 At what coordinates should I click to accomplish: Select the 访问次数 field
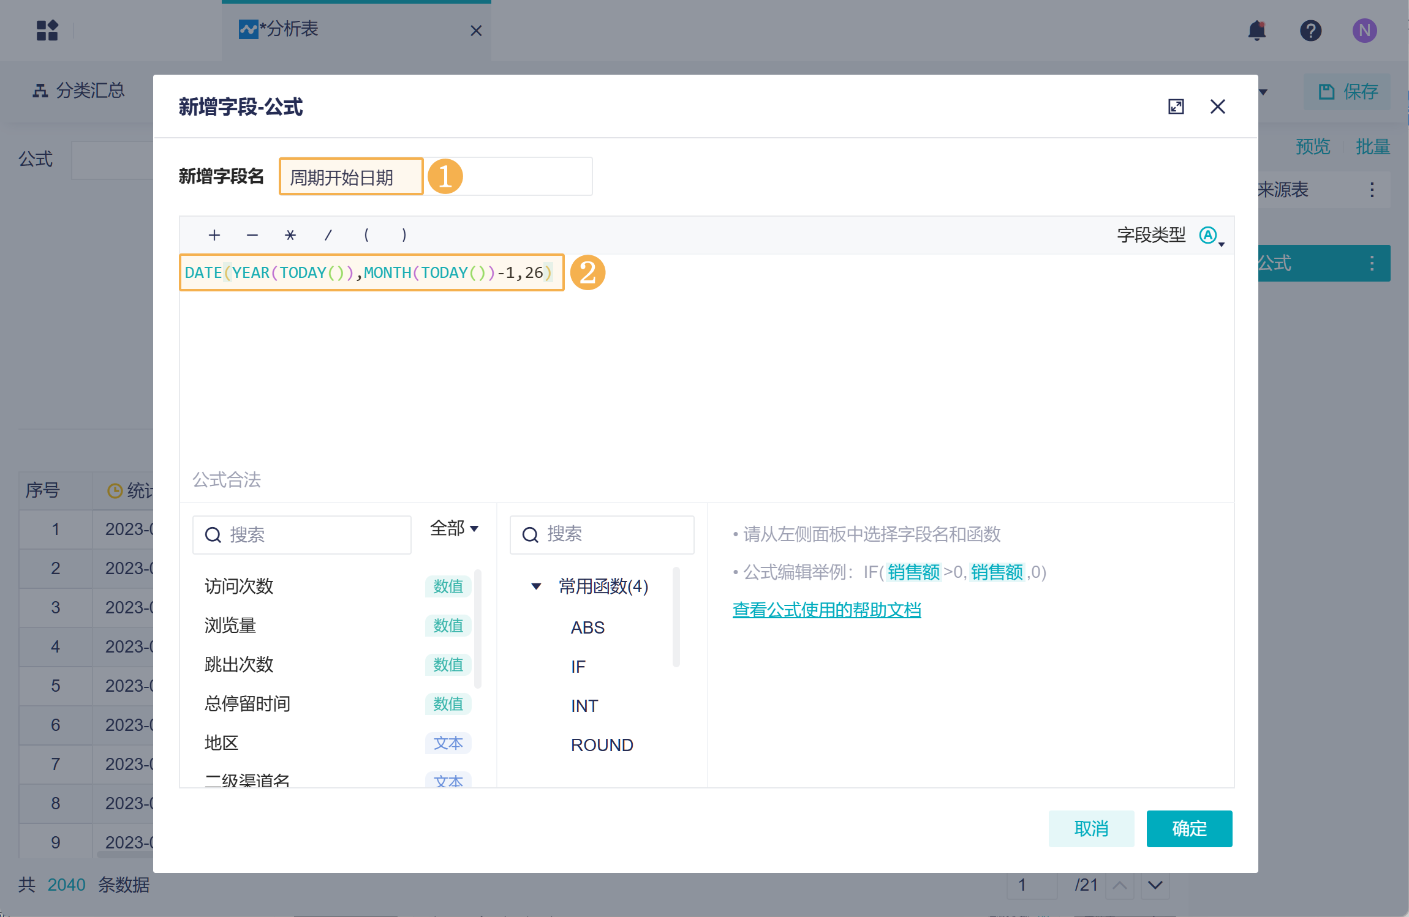(239, 586)
